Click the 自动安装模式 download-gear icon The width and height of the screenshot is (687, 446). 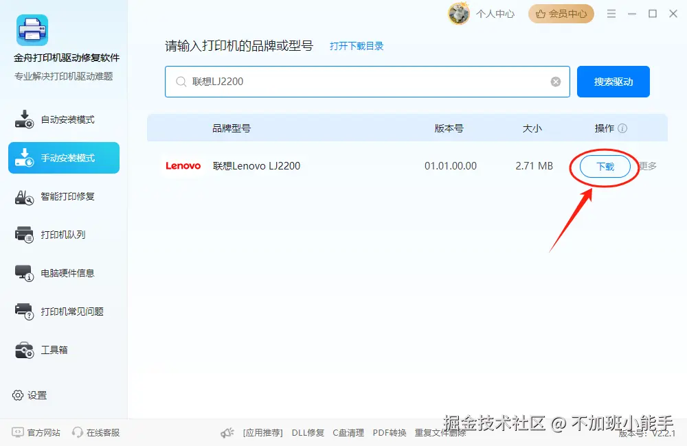pos(24,119)
